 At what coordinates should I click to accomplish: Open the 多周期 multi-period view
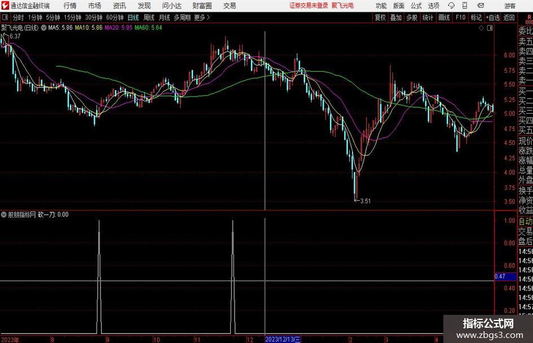pyautogui.click(x=182, y=17)
